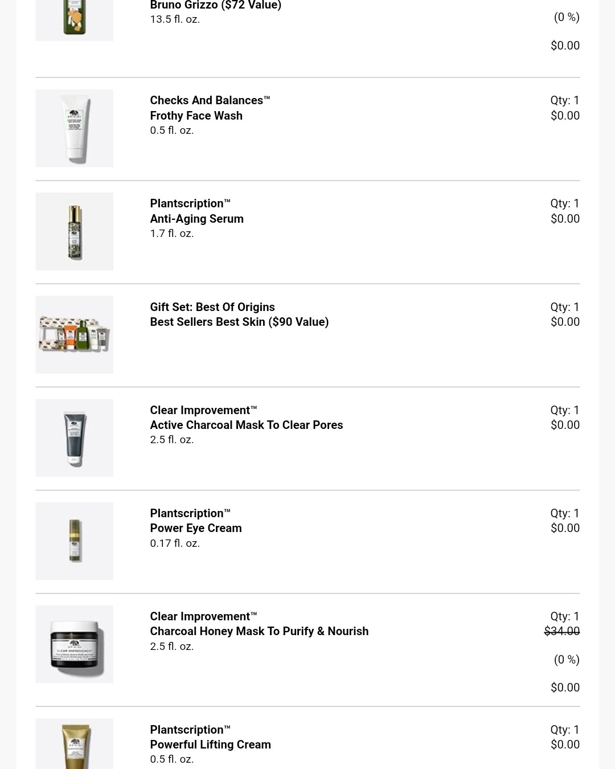The width and height of the screenshot is (615, 769).
Task: Click the Bruno Grizzo green bottle image
Action: [x=74, y=21]
